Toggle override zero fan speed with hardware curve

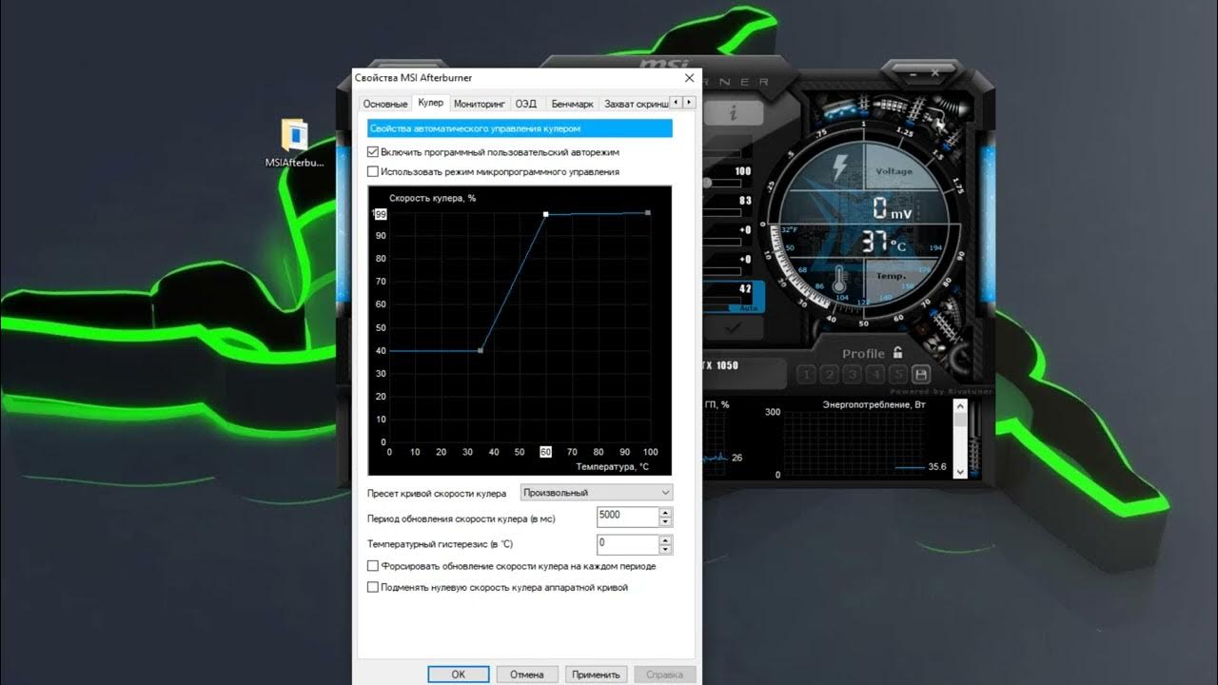pyautogui.click(x=373, y=587)
